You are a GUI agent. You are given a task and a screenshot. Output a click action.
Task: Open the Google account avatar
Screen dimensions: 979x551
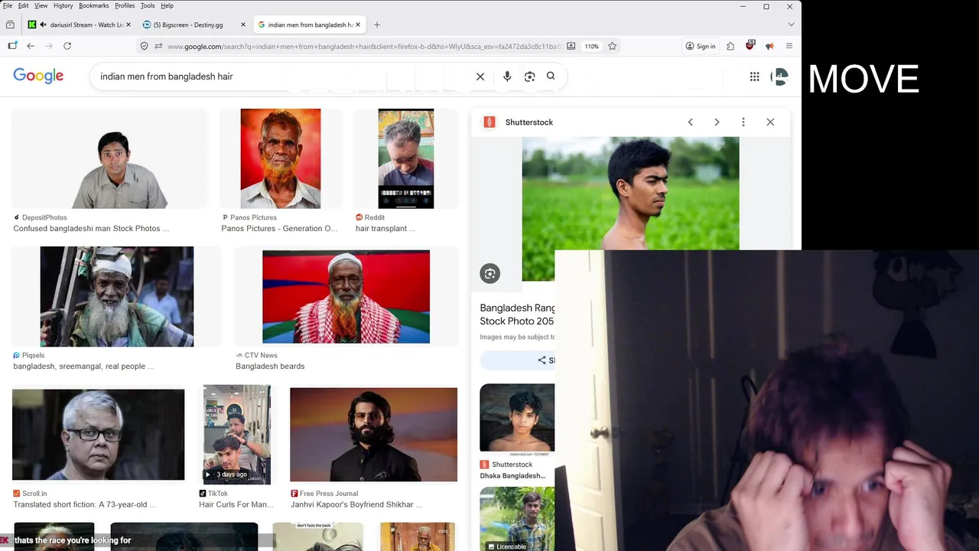pos(780,77)
